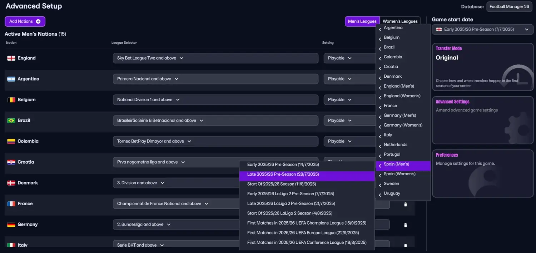536x253 pixels.
Task: Open the Database Football Manager 26 selector
Action: (x=509, y=7)
